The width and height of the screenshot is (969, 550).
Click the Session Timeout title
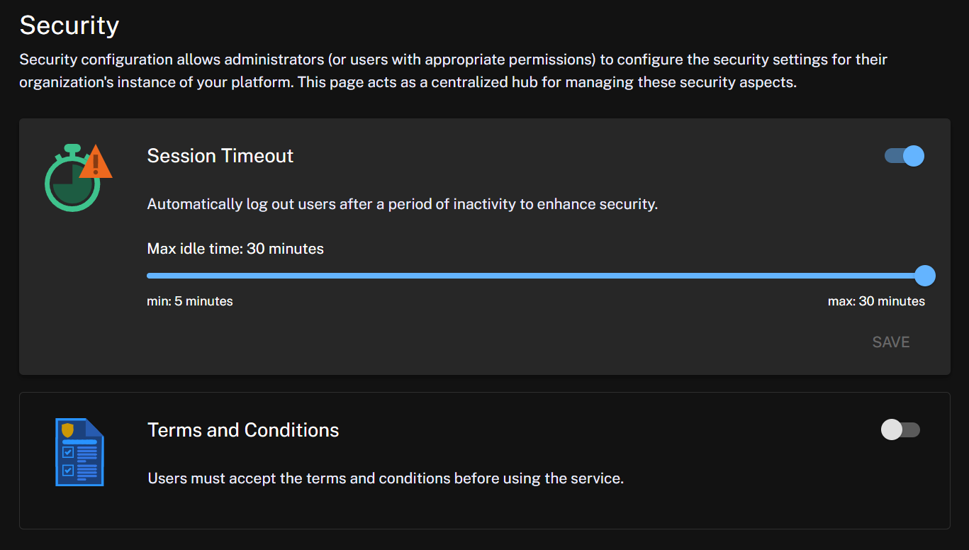[220, 156]
